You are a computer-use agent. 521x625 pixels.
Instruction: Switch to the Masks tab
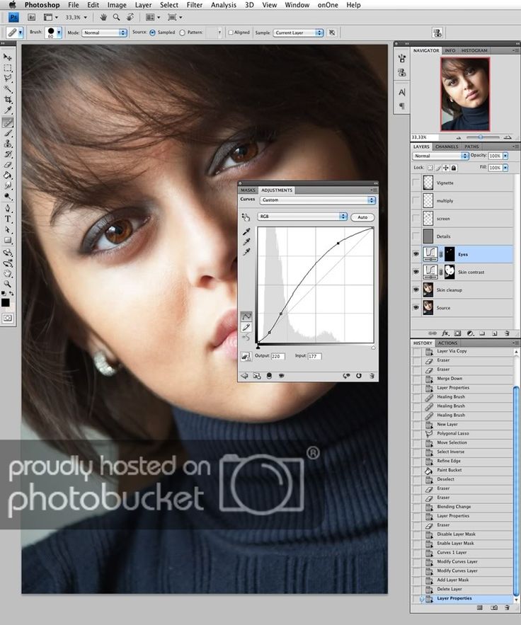[248, 190]
